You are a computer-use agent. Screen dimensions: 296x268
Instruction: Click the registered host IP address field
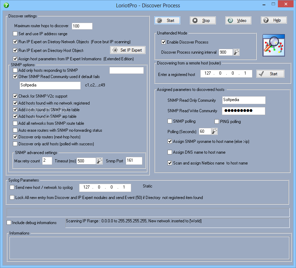(x=226, y=74)
